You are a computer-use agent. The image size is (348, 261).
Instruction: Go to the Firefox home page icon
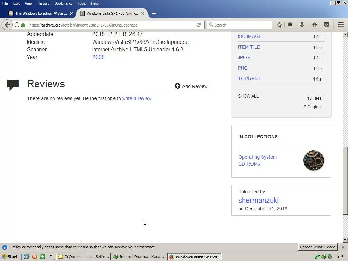(x=314, y=25)
